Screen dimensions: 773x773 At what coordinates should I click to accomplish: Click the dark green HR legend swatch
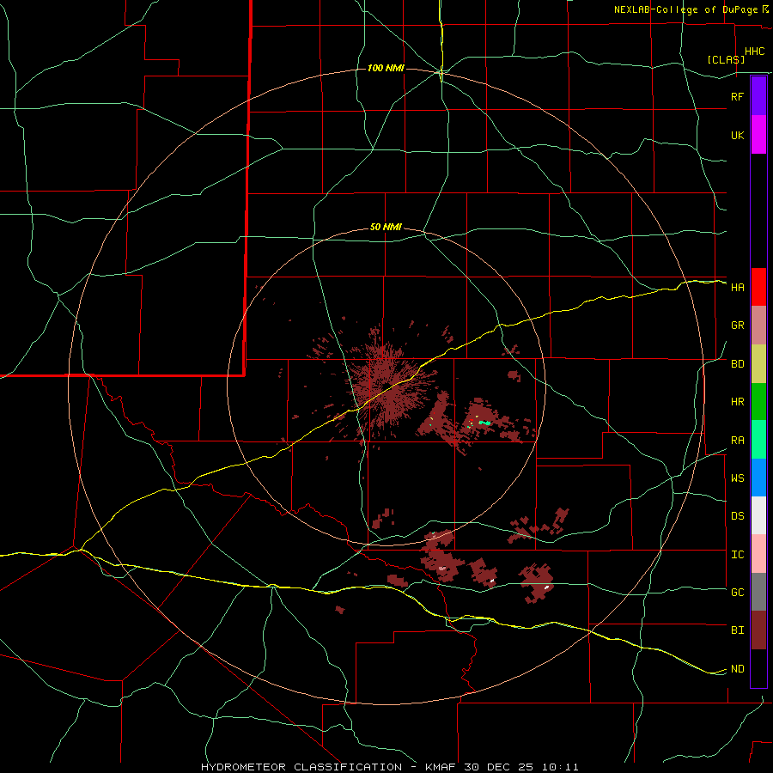point(758,402)
